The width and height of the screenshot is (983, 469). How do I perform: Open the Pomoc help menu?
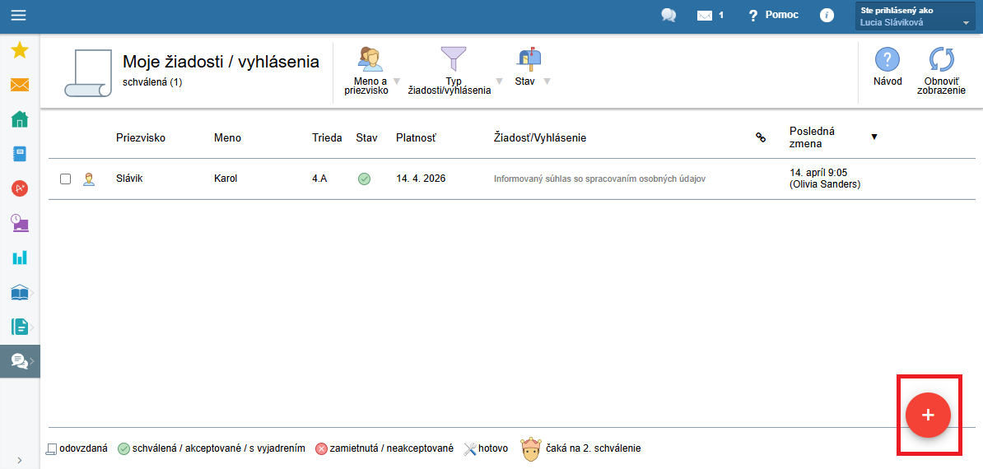774,15
